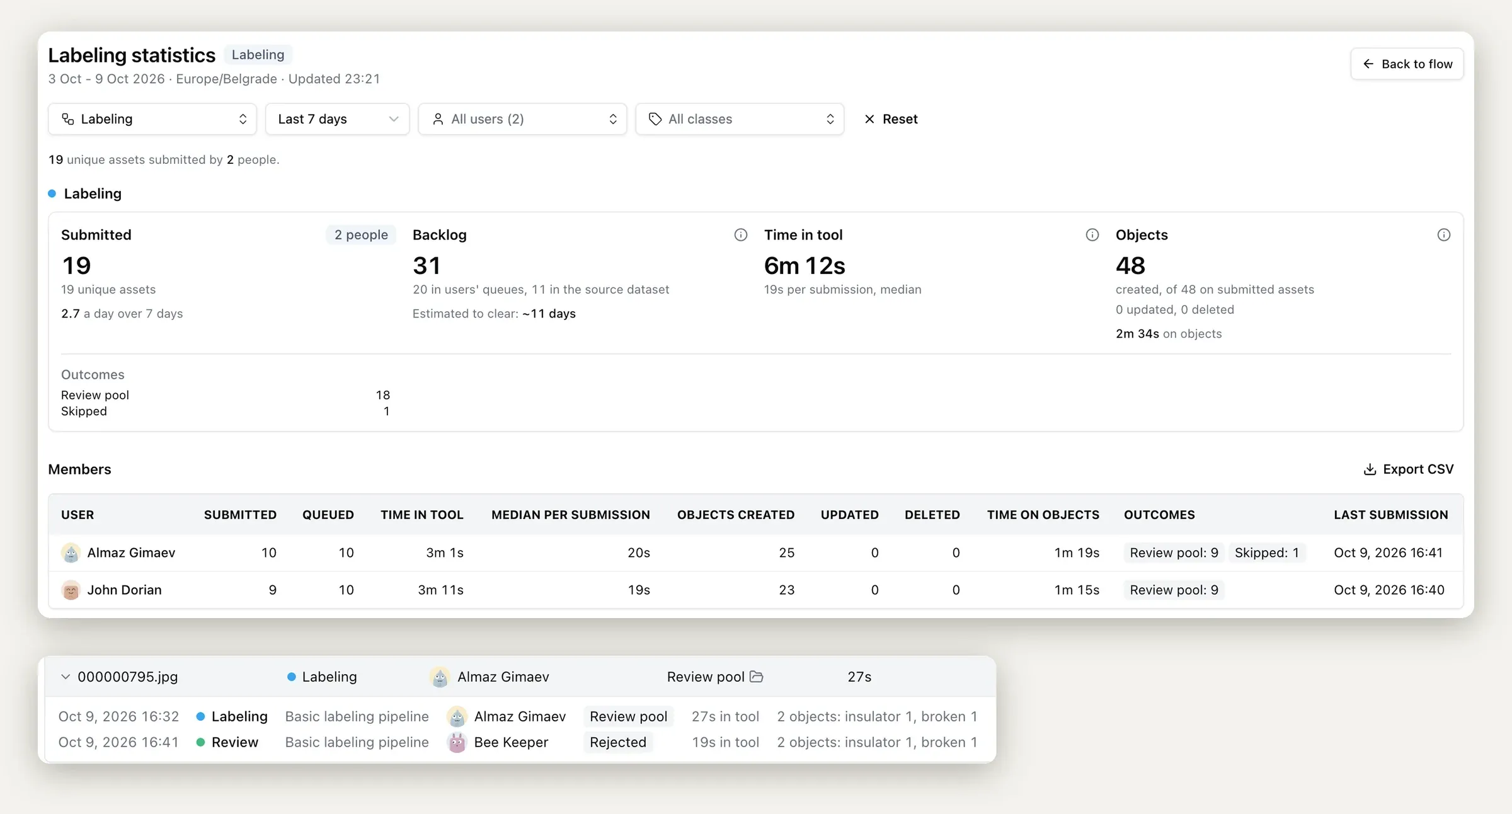Click the Skipped outcome row

tap(226, 411)
